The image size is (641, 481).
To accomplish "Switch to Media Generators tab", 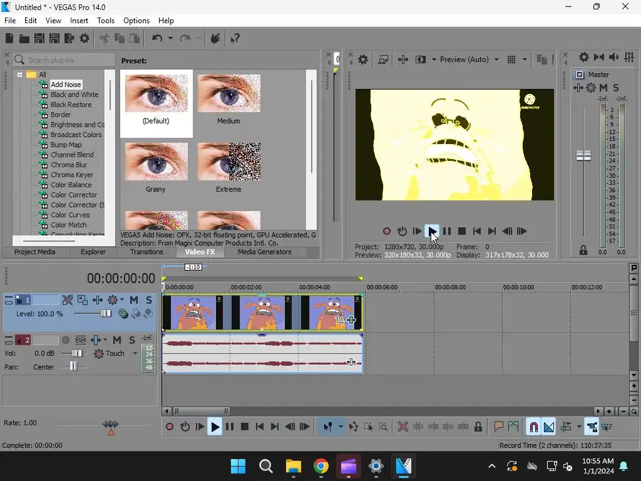I will pyautogui.click(x=265, y=252).
